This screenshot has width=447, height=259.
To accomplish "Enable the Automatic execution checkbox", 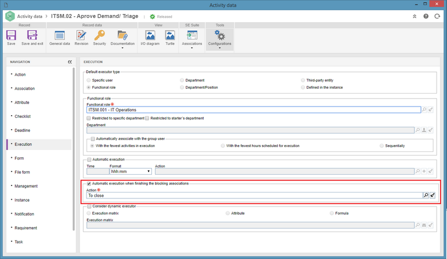I will (x=89, y=160).
